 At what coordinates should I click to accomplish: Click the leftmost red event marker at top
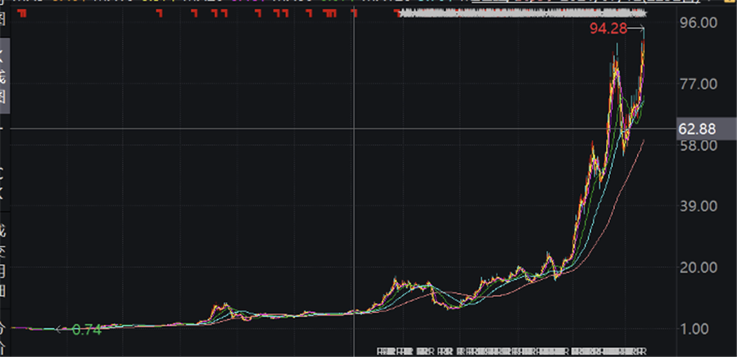click(x=20, y=14)
